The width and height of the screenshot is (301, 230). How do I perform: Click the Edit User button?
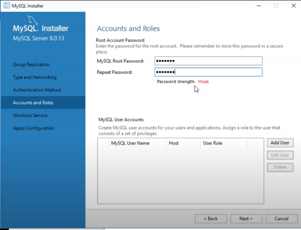click(x=280, y=155)
